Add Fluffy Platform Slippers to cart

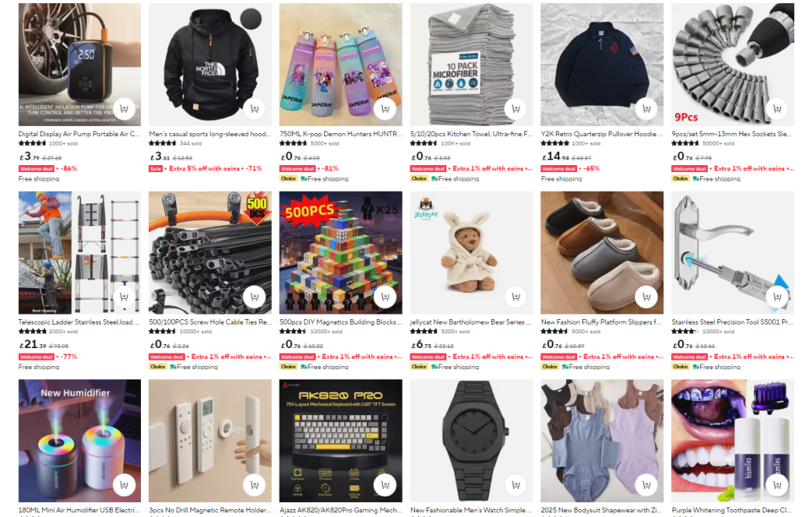pyautogui.click(x=646, y=296)
